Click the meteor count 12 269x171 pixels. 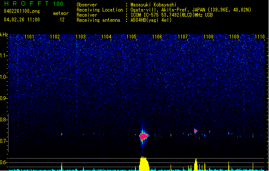coord(62,20)
